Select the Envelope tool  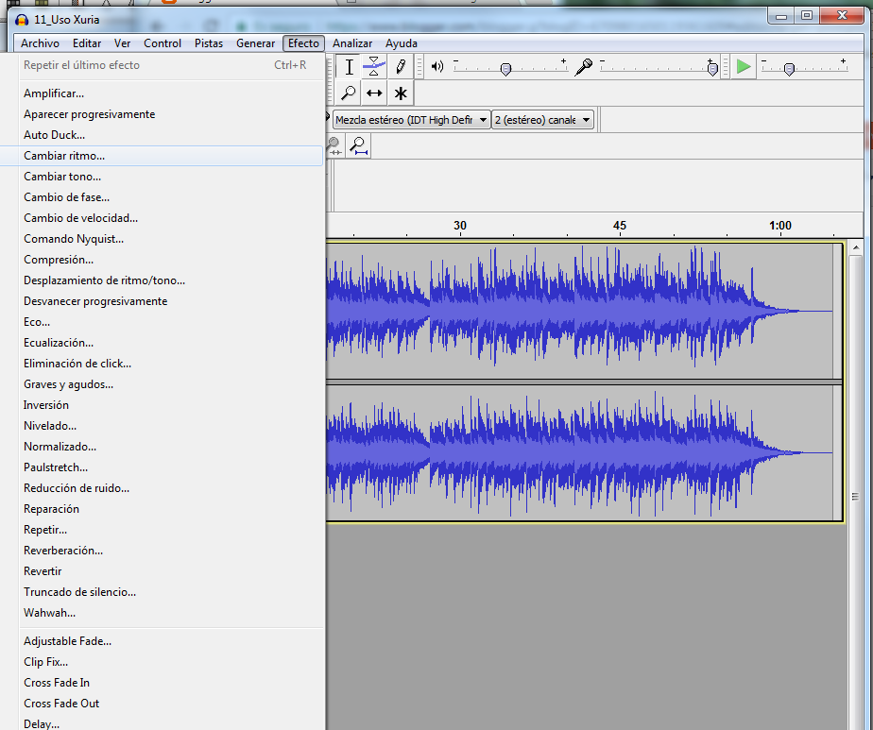(374, 67)
